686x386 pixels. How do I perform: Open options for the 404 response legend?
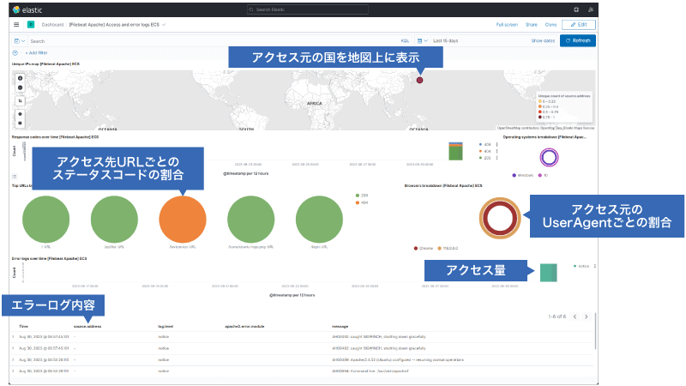pyautogui.click(x=497, y=152)
